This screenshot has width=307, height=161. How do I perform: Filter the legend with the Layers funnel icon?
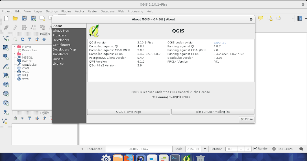click(x=30, y=118)
